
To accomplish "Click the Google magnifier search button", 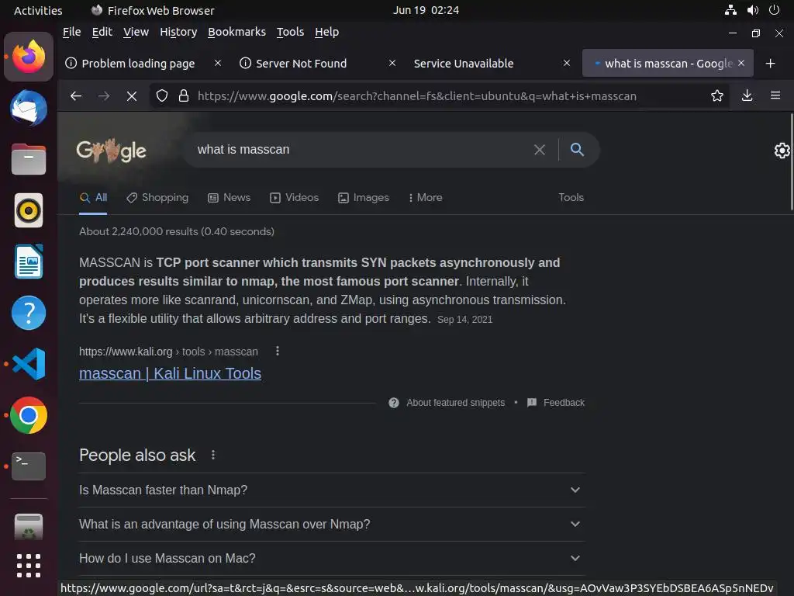I will point(577,150).
